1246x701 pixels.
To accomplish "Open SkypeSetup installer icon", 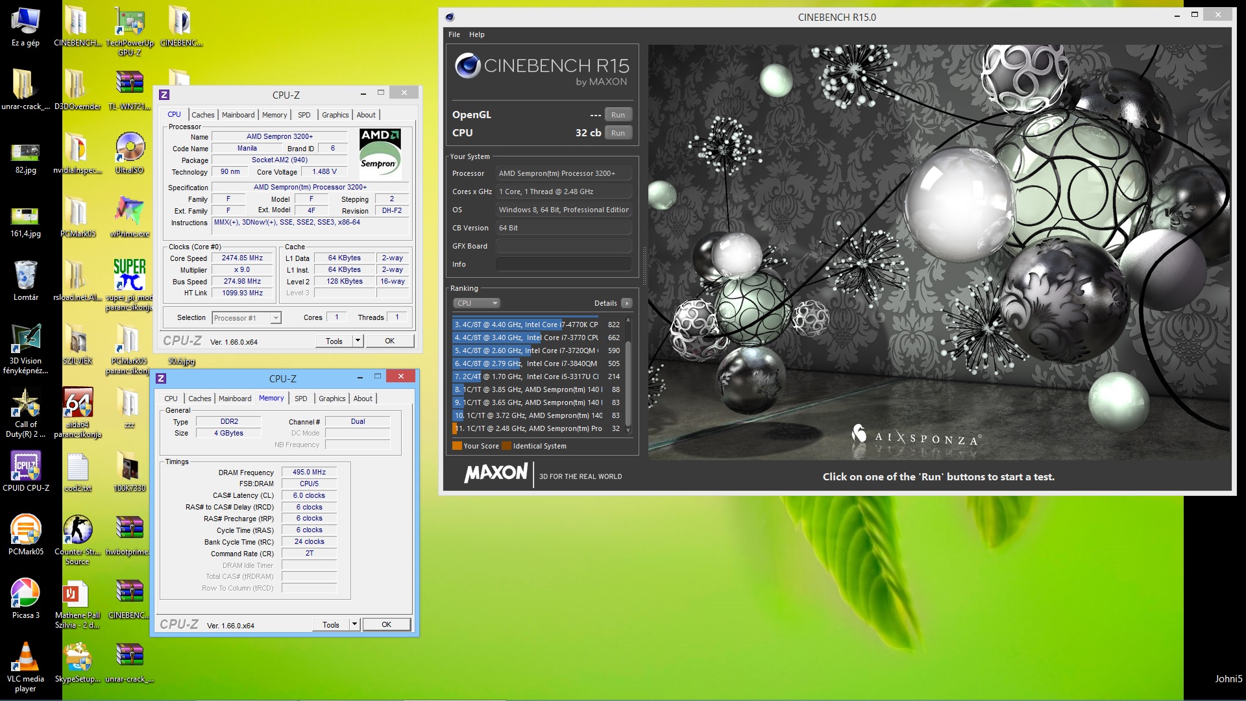I will 77,662.
